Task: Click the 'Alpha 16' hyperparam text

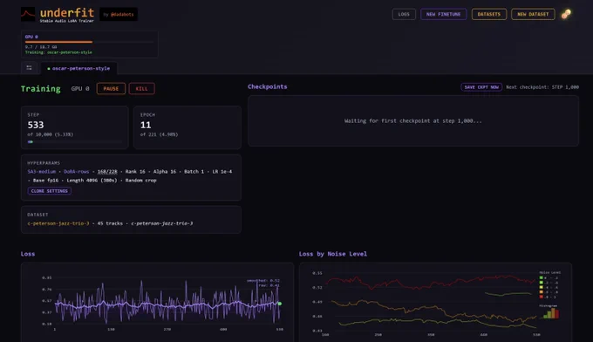Action: 165,172
